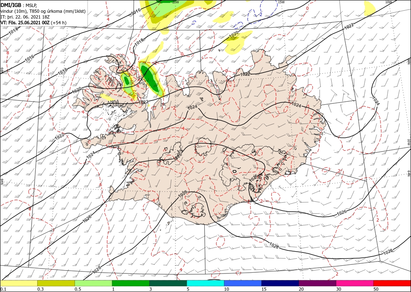The image size is (411, 292).
Task: Select the light green 0.5 mm legend color
Action: coord(93,283)
